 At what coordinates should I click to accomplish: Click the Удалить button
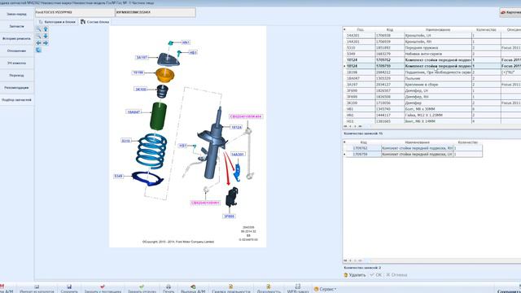pyautogui.click(x=355, y=275)
